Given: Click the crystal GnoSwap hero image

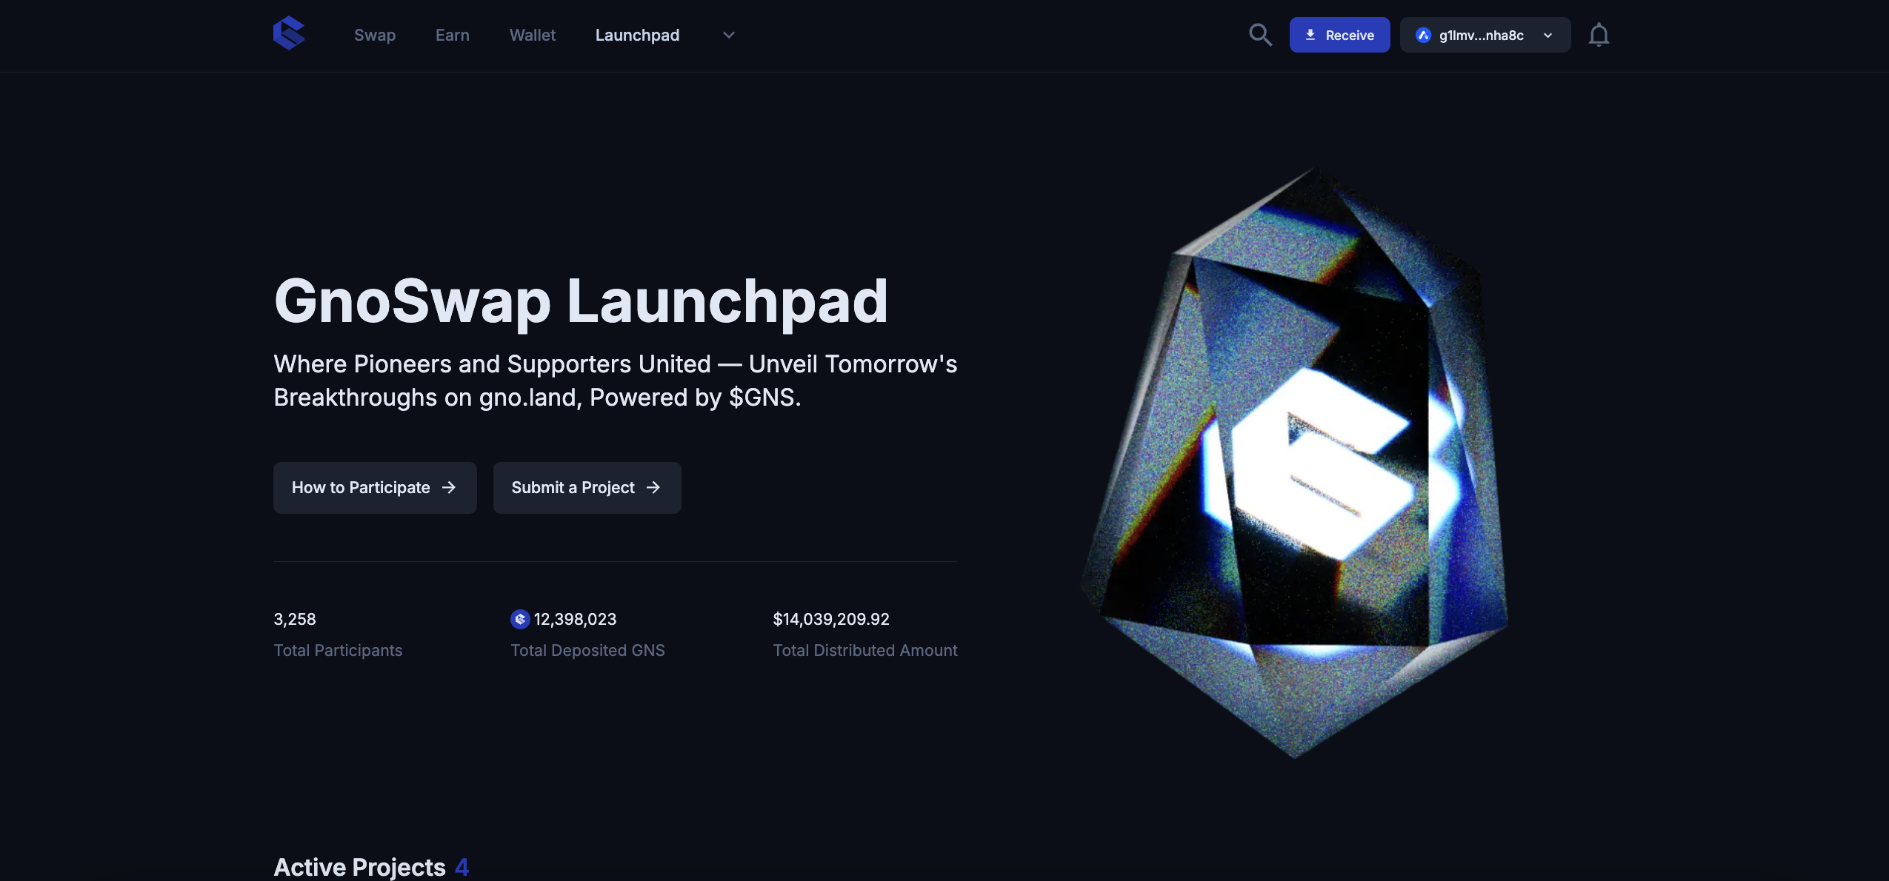Looking at the screenshot, I should [x=1295, y=463].
